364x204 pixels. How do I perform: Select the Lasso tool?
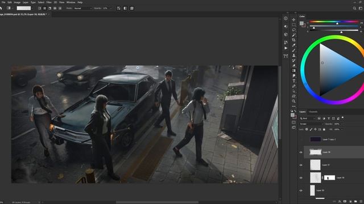[293, 30]
